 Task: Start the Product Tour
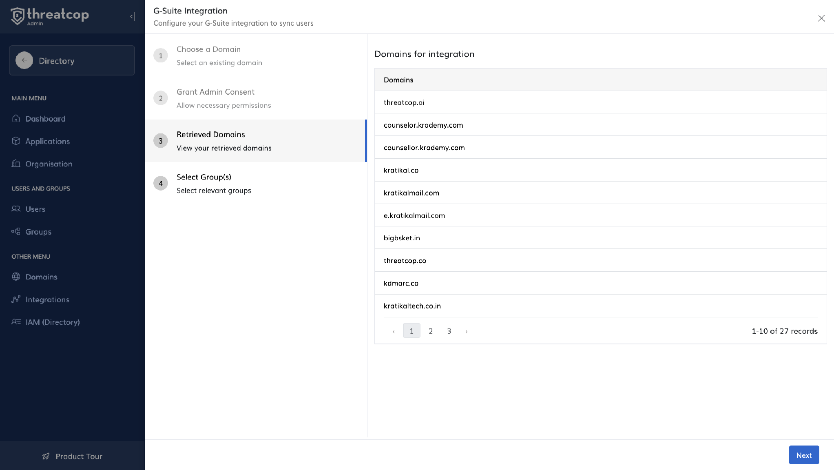point(72,456)
